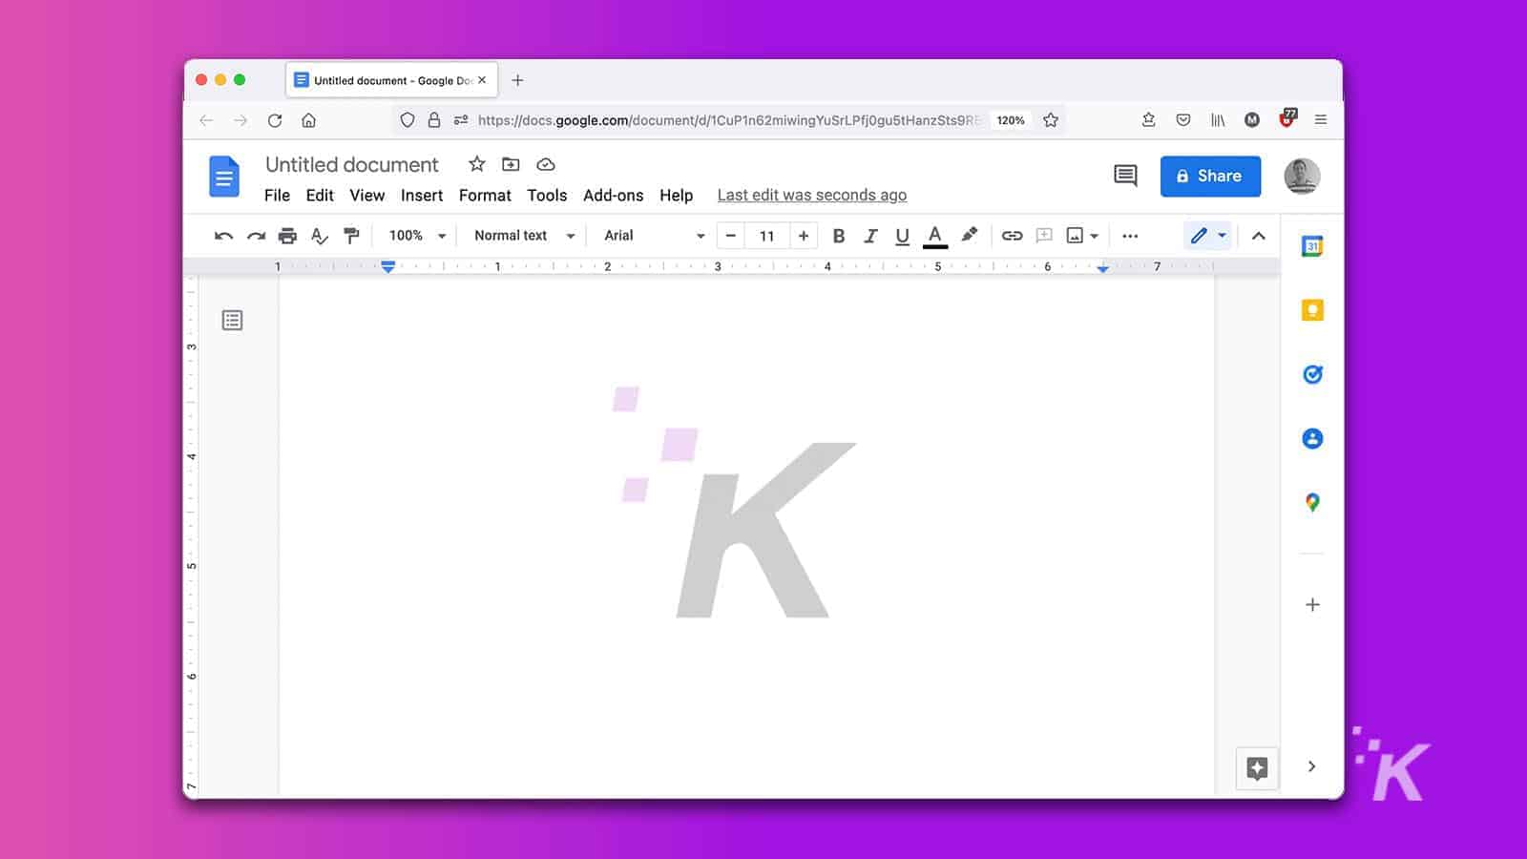Open Google Calendar in the sidebar

[1313, 245]
